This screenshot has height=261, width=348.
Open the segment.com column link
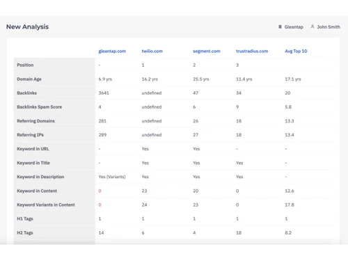207,52
